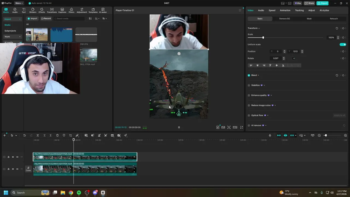Click the marker shield icon in timeline toolbar

tap(64, 135)
